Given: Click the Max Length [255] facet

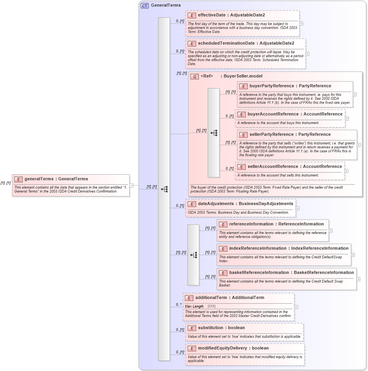Looking at the screenshot, I should [200, 306].
